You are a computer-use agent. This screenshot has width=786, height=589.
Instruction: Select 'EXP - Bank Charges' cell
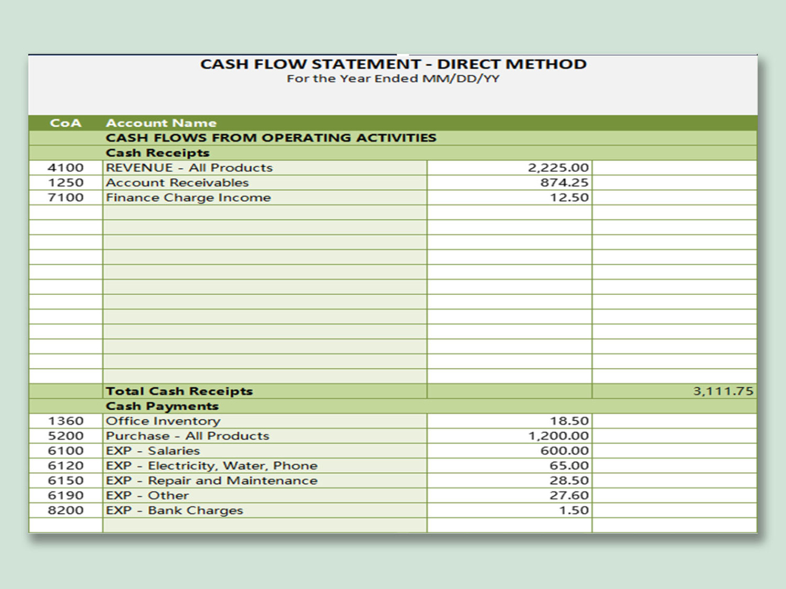tap(265, 510)
